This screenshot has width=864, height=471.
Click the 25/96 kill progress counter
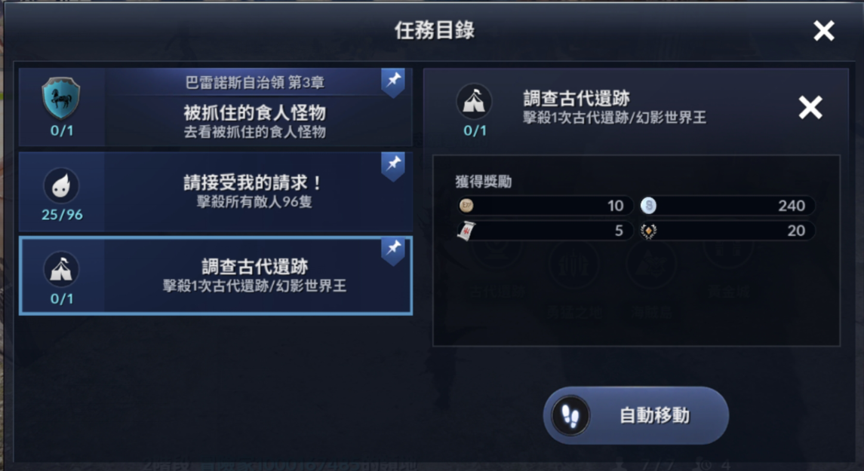pos(62,215)
